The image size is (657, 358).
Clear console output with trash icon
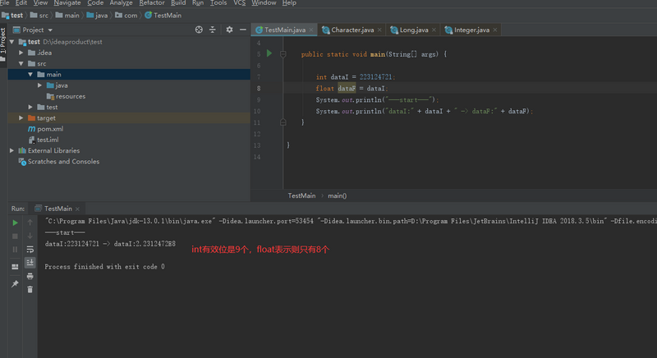30,289
